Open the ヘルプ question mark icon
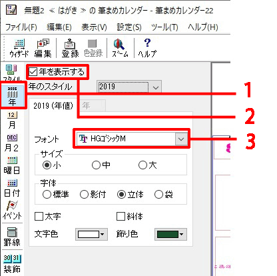 pyautogui.click(x=147, y=48)
